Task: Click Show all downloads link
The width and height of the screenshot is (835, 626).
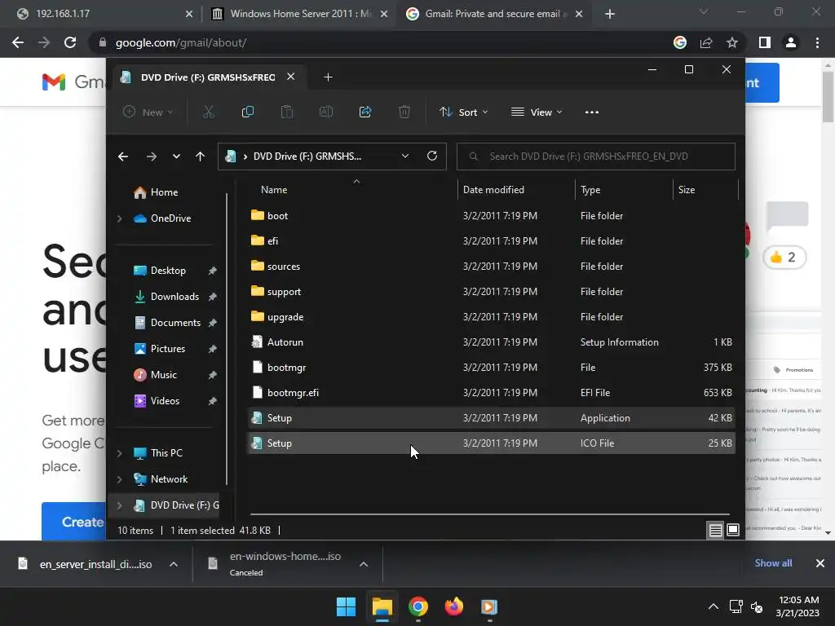Action: [x=773, y=562]
